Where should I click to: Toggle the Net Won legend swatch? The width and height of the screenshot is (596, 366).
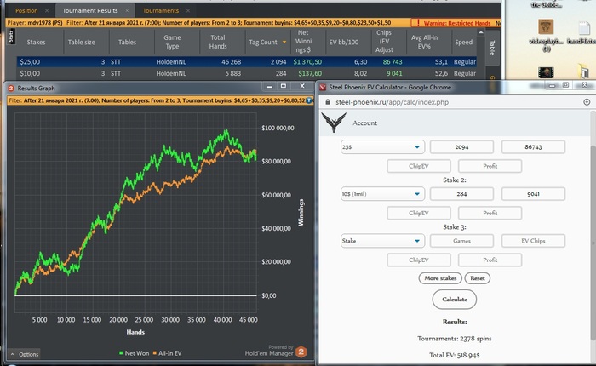click(121, 353)
